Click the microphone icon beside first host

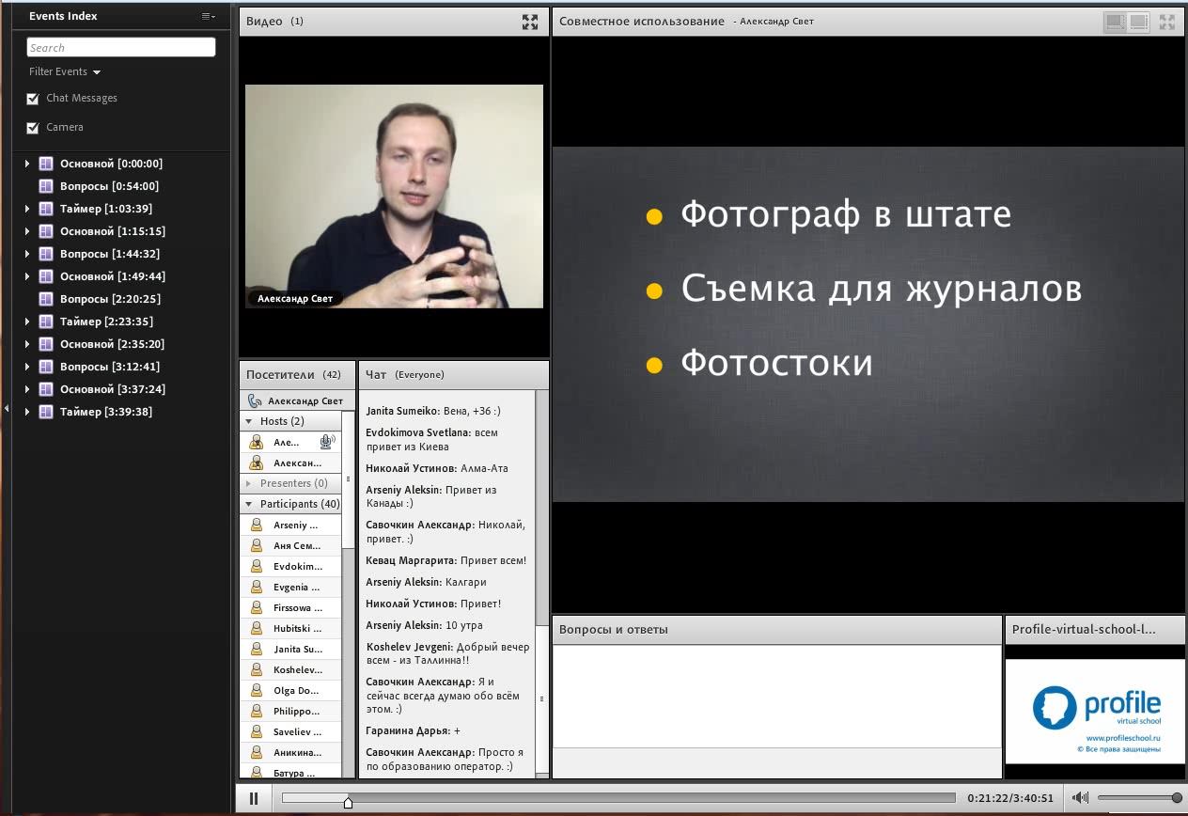tap(327, 442)
